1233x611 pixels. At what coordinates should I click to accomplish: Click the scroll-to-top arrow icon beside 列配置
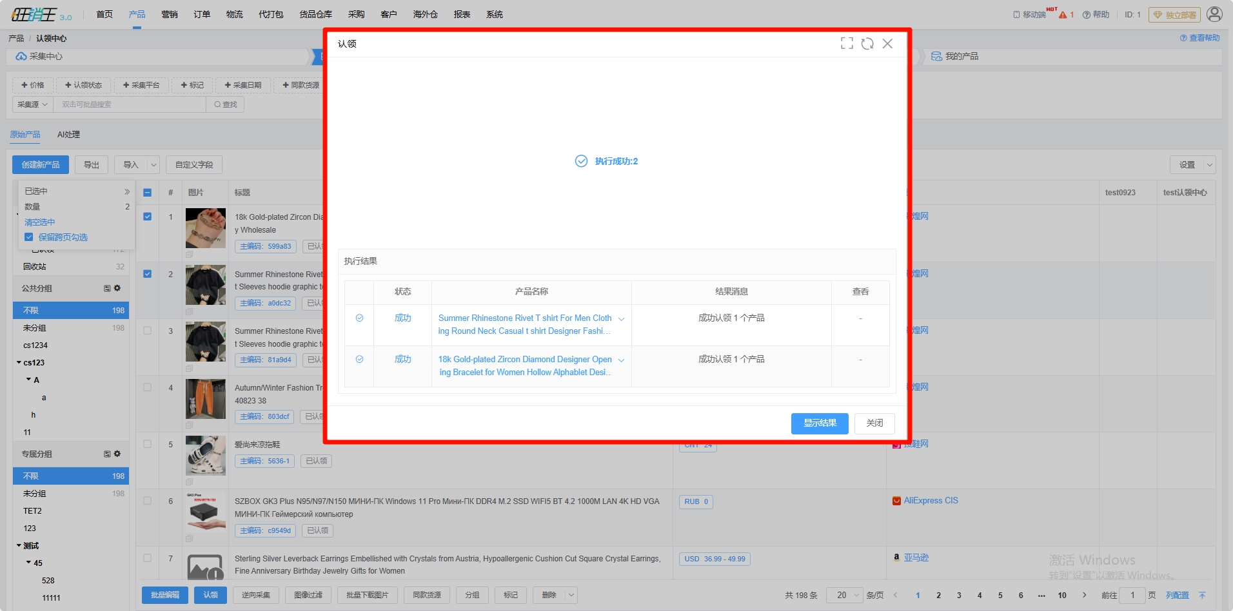pos(1202,595)
